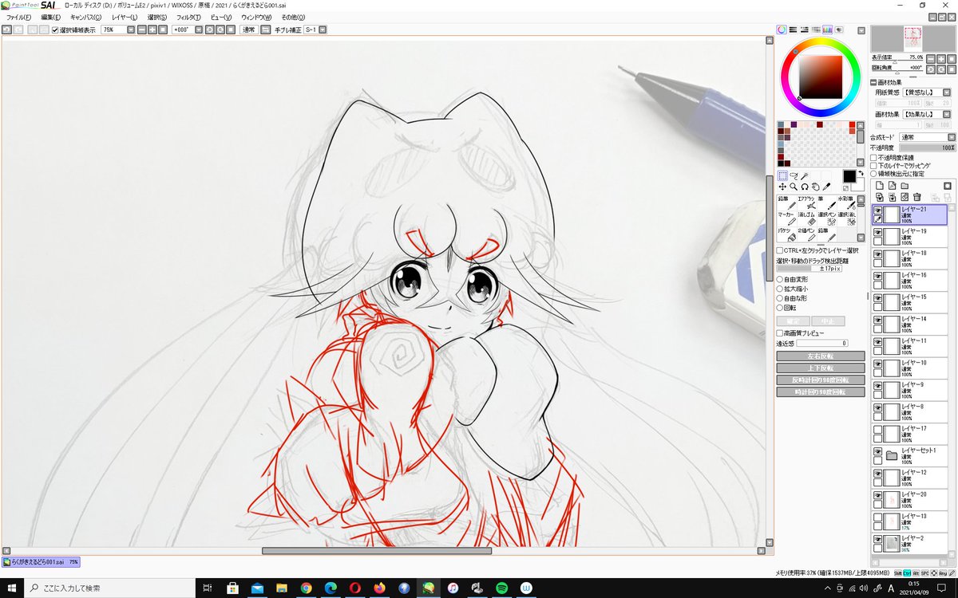The width and height of the screenshot is (958, 598).
Task: Click the undo arrow in toolbar
Action: (6, 30)
